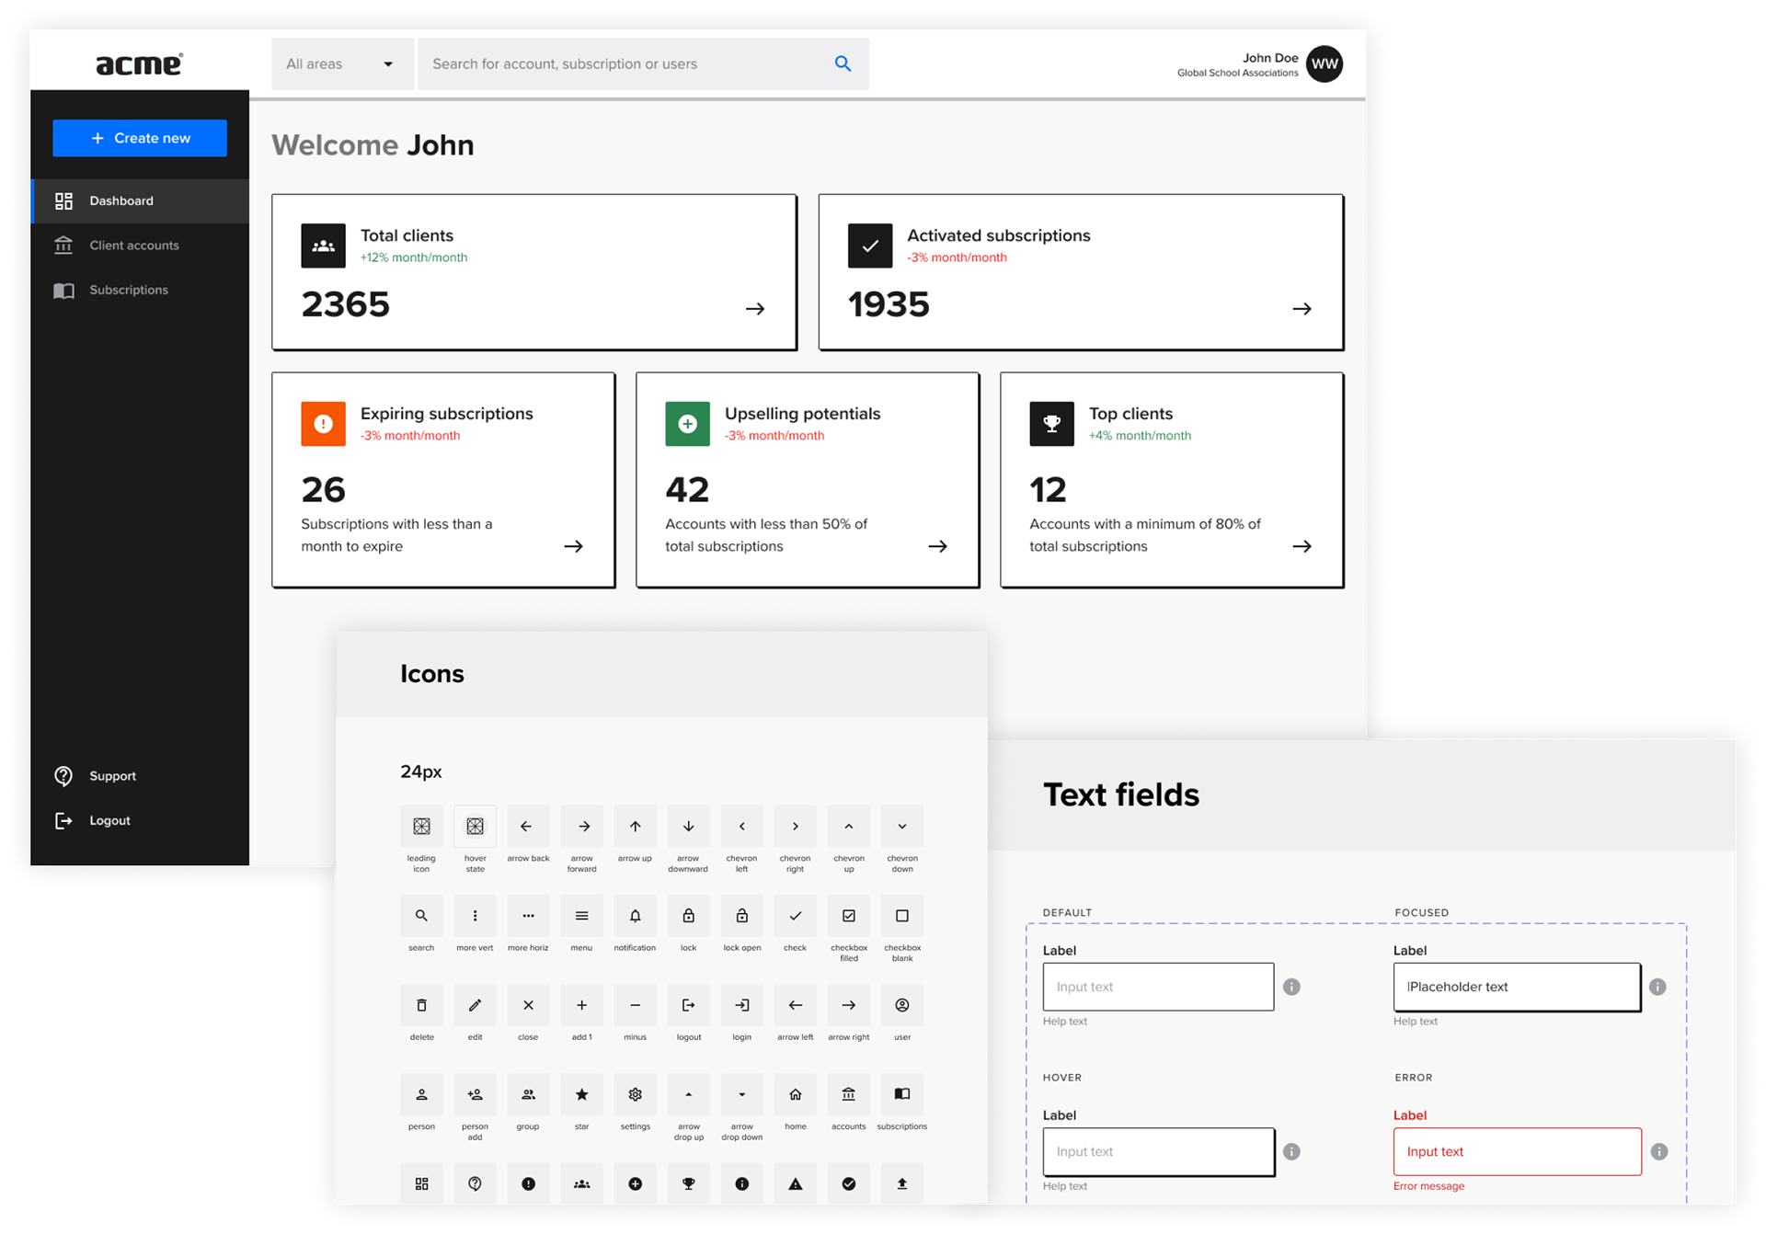Select the settings gear icon tile

coord(635,1094)
